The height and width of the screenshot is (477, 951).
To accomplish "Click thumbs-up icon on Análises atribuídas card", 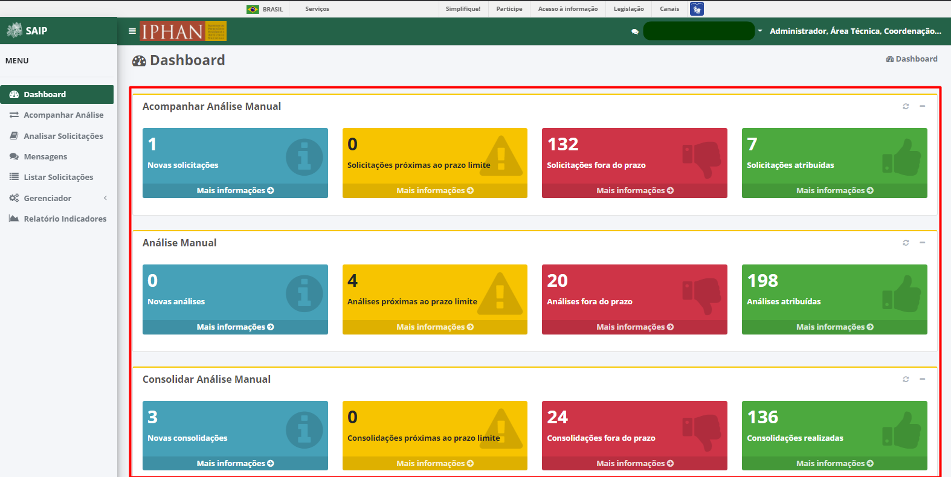I will click(902, 293).
